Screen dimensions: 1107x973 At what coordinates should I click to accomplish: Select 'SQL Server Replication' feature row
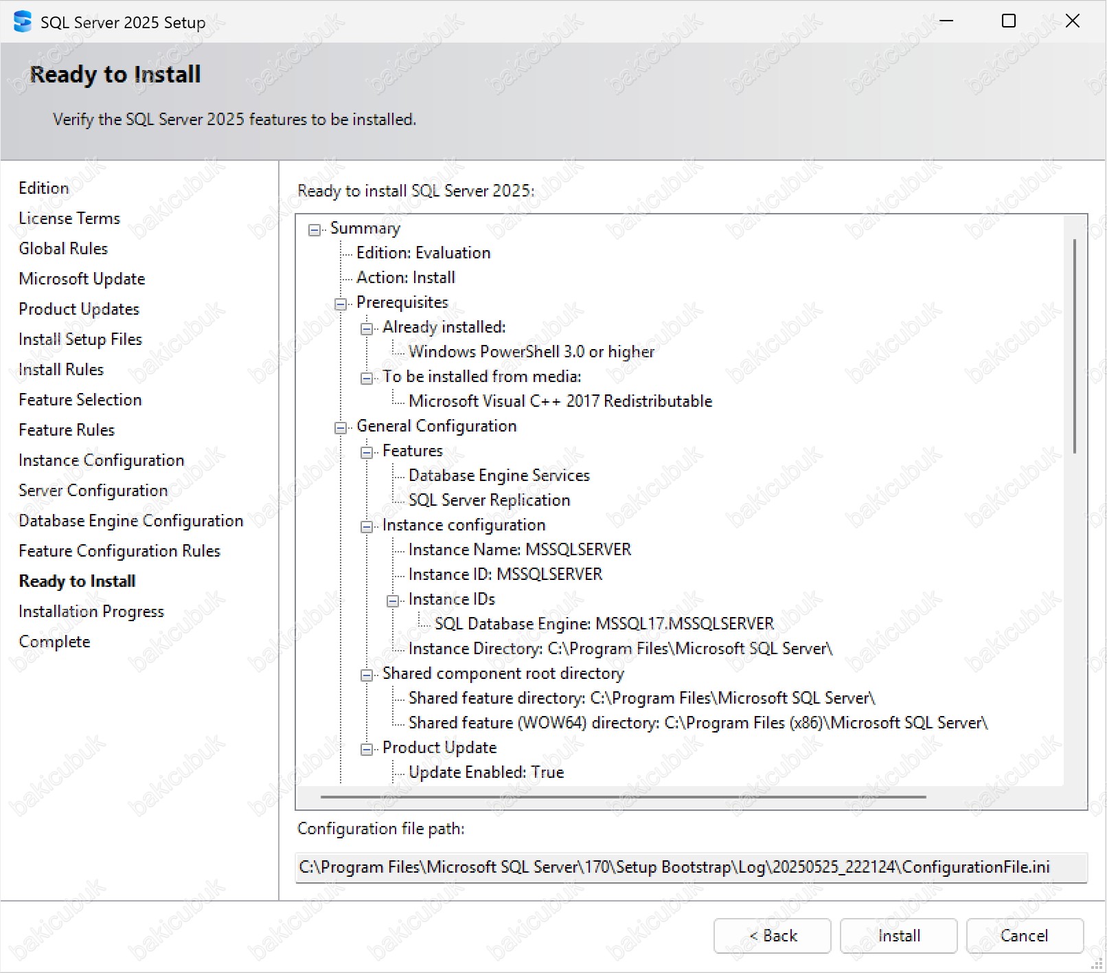coord(490,500)
